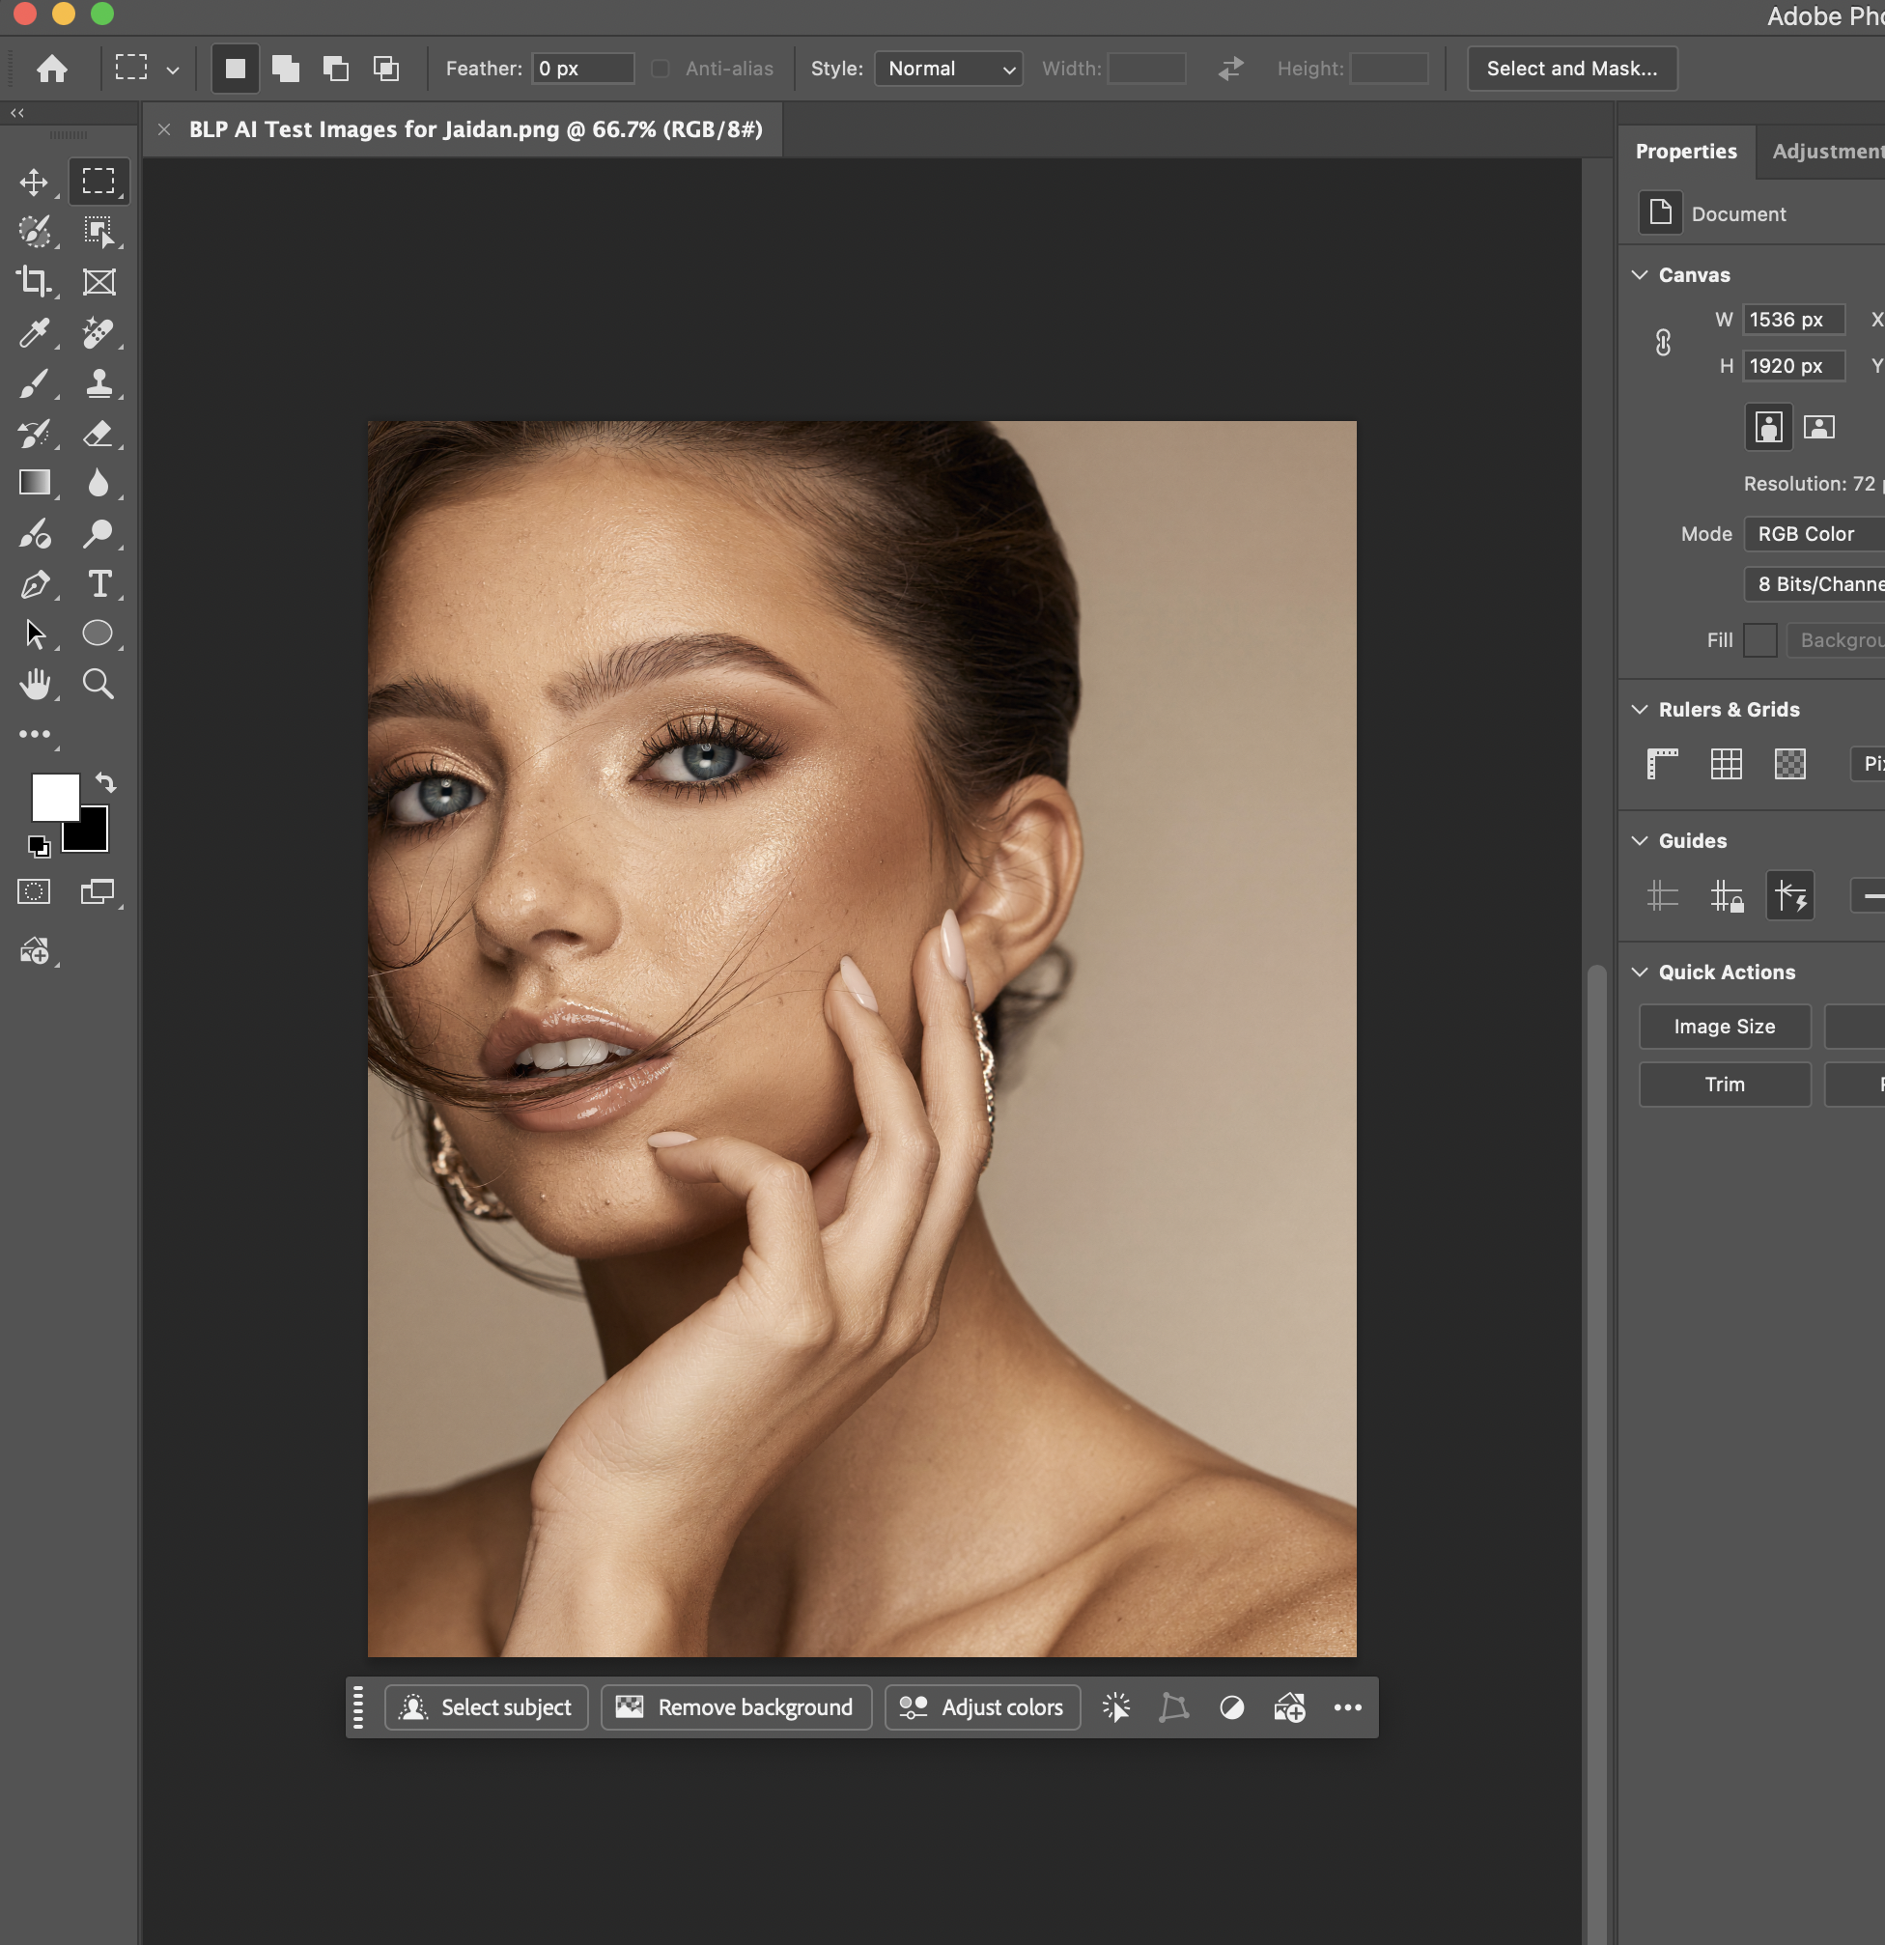
Task: Select the Clone Stamp tool
Action: (x=98, y=383)
